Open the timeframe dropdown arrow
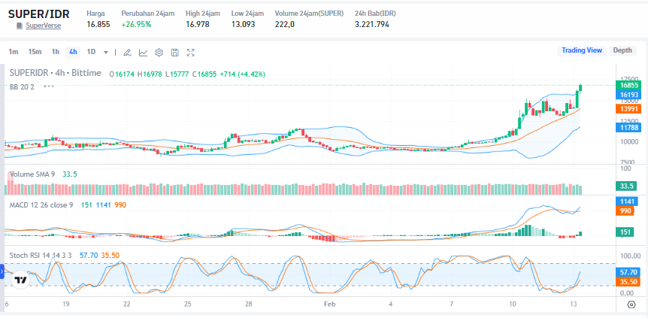Image resolution: width=648 pixels, height=318 pixels. coord(106,53)
